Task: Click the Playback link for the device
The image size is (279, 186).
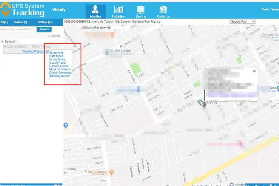Action: click(x=39, y=51)
